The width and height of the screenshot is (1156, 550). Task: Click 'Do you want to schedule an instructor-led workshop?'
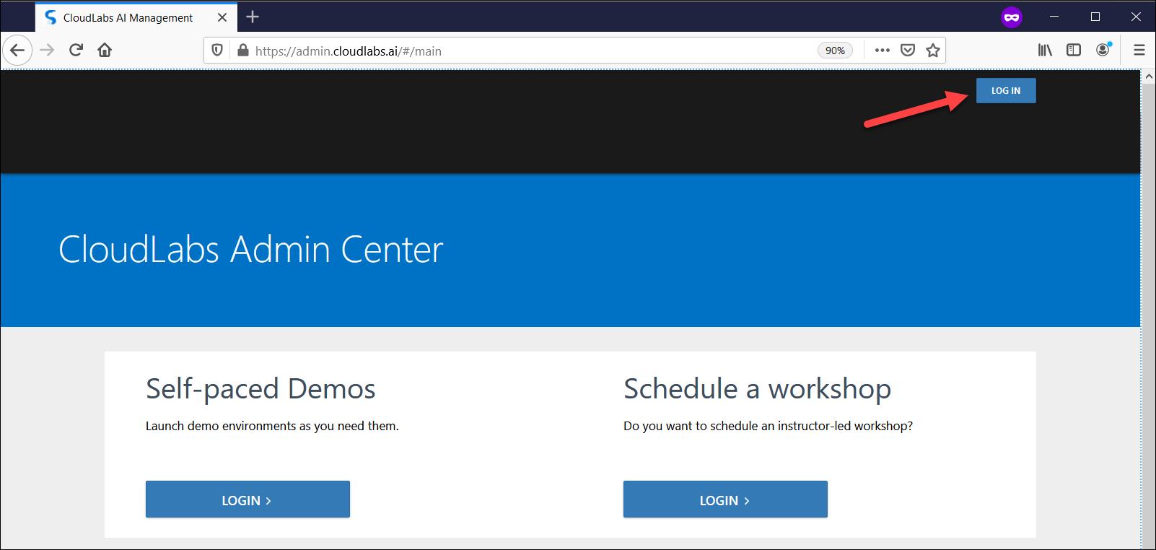pyautogui.click(x=768, y=426)
